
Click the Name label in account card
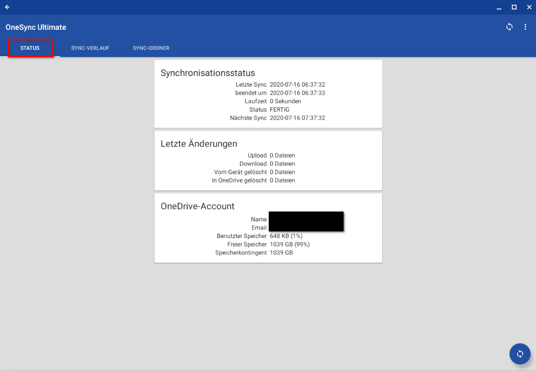pos(259,220)
